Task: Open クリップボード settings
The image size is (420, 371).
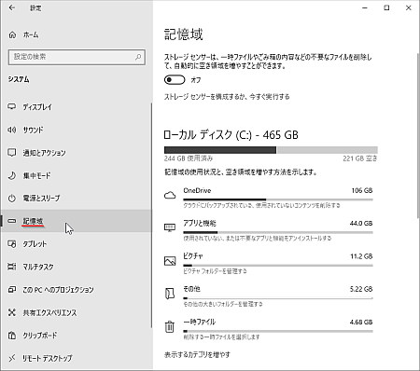Action: (77, 336)
